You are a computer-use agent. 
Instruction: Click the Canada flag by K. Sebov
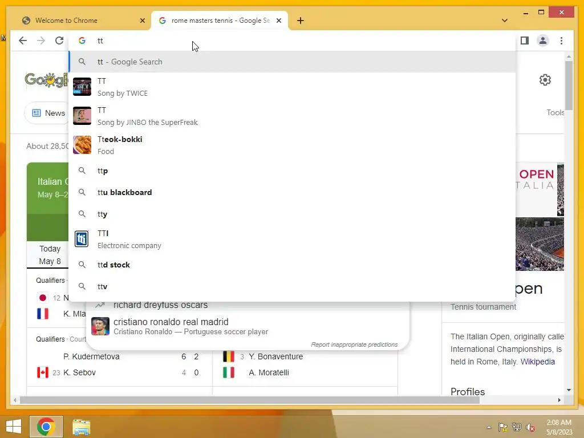(42, 372)
